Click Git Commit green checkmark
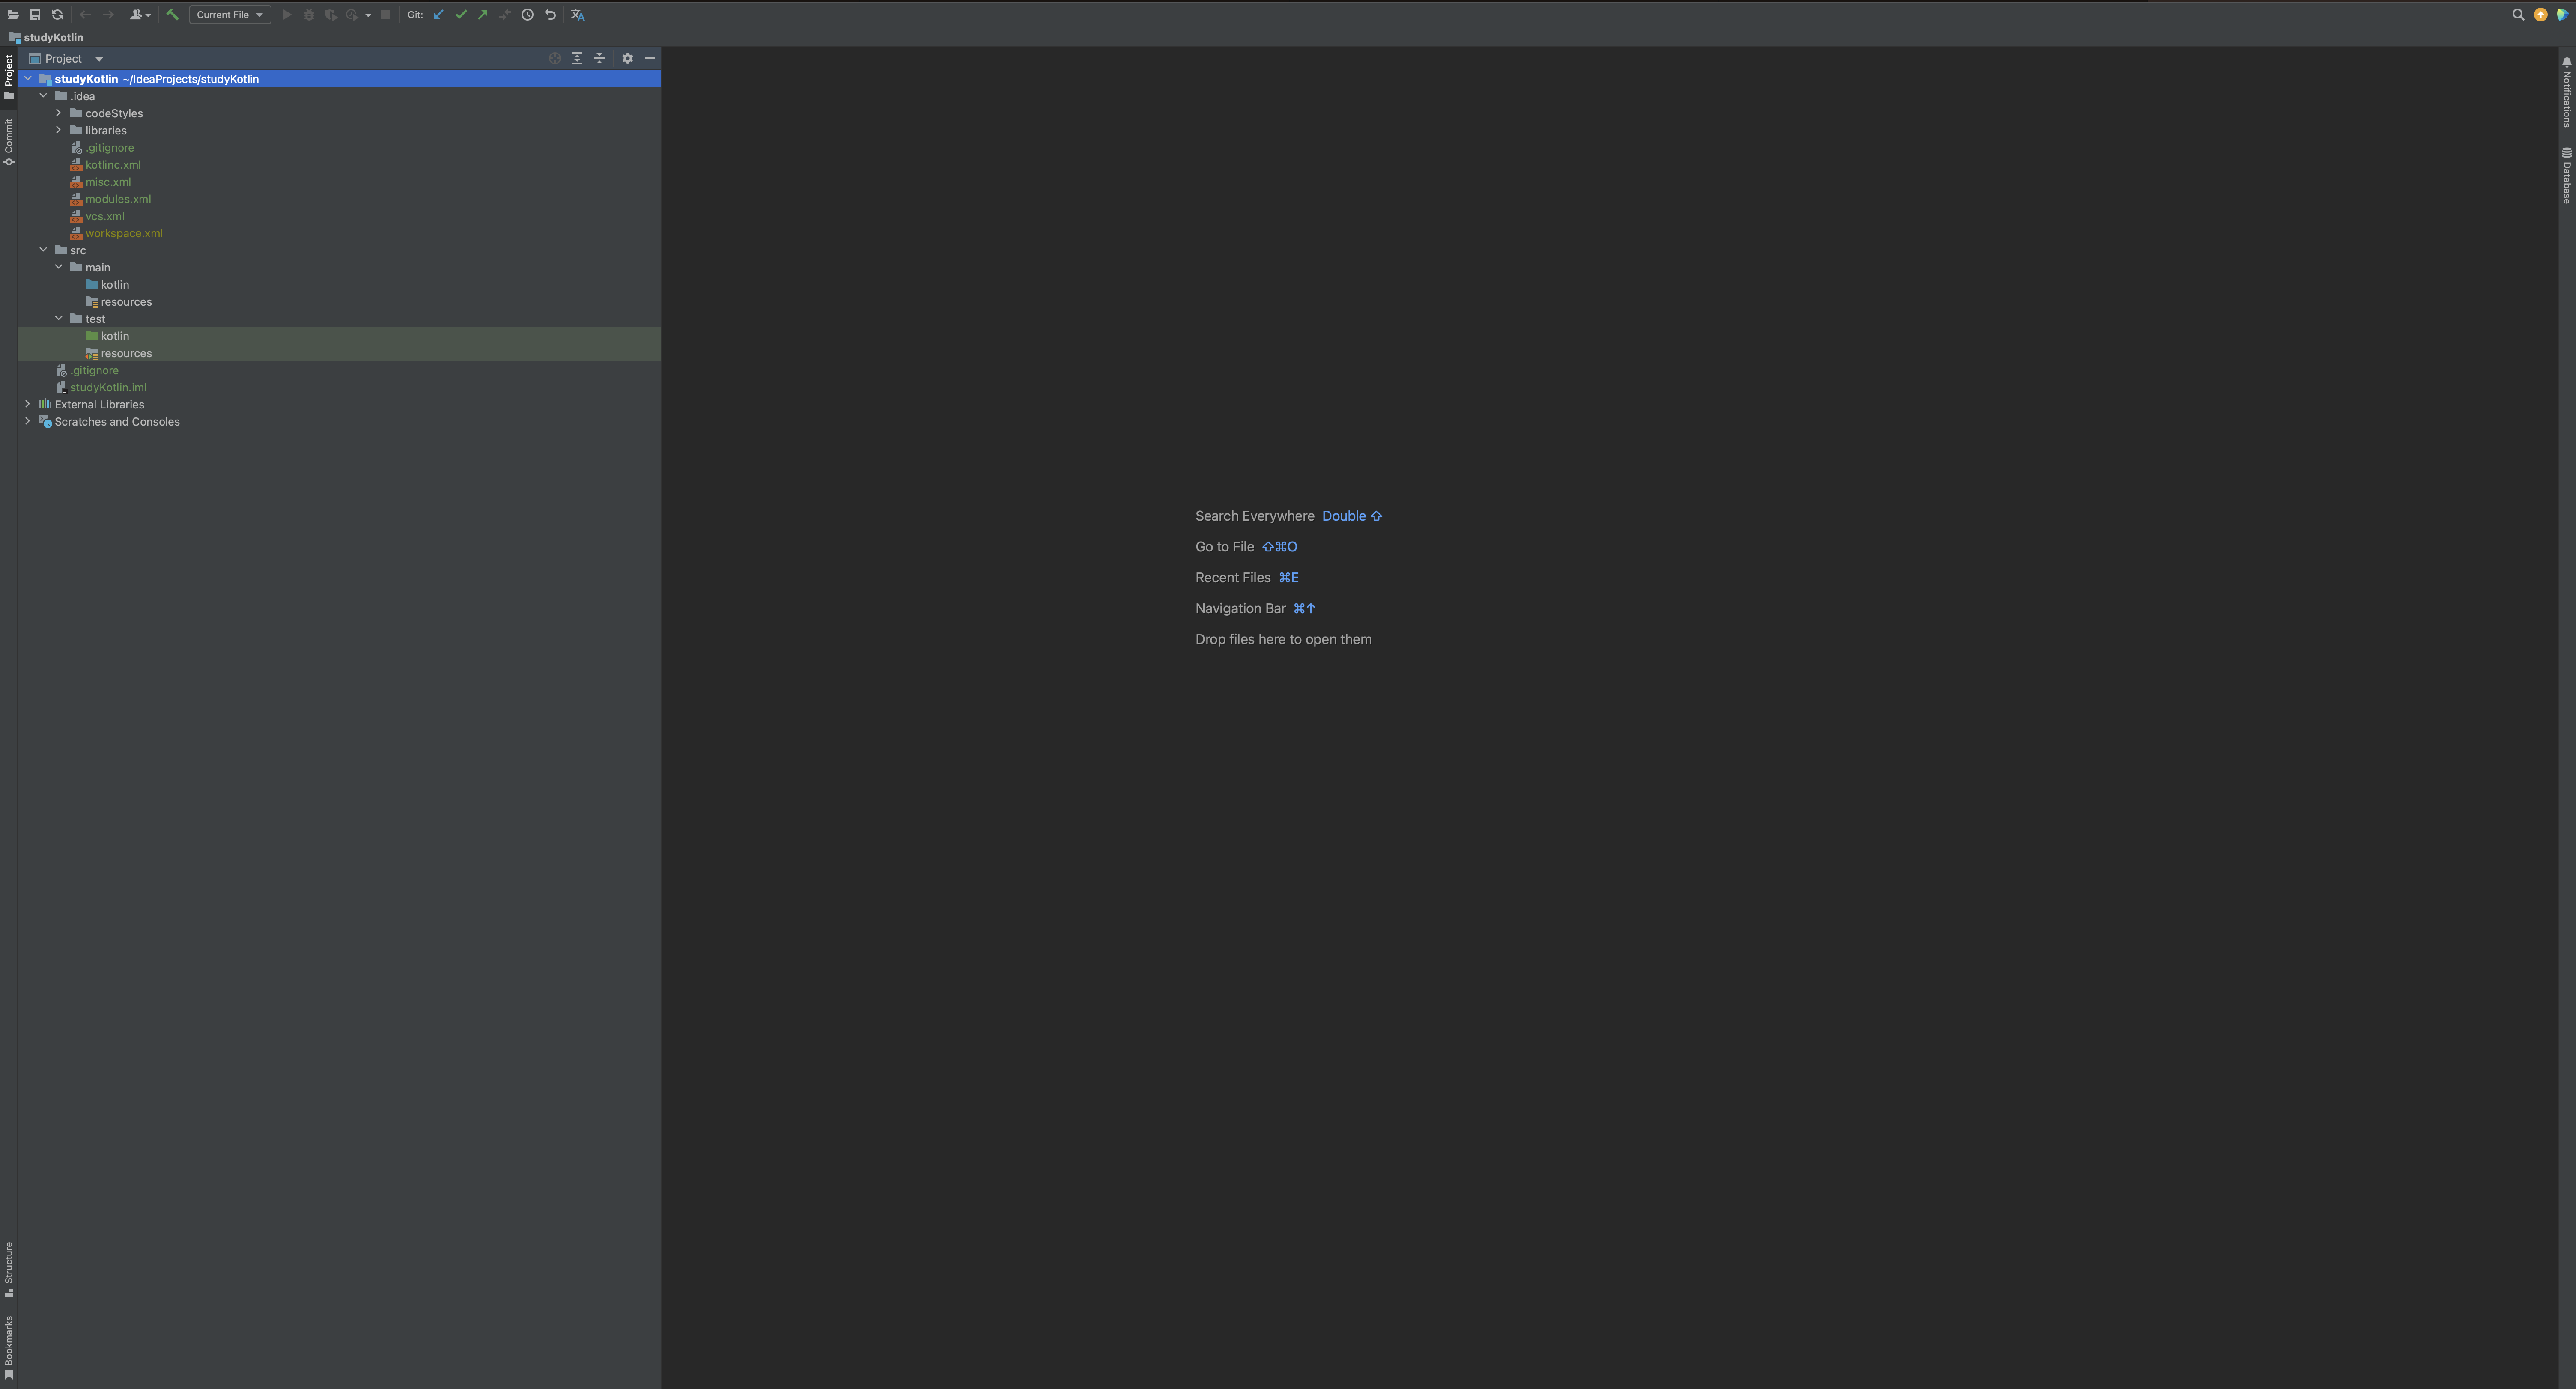The image size is (2576, 1389). pos(461,14)
